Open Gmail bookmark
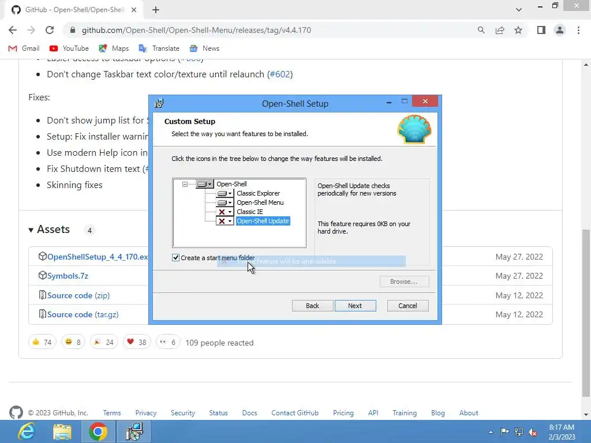591x443 pixels. click(x=24, y=48)
